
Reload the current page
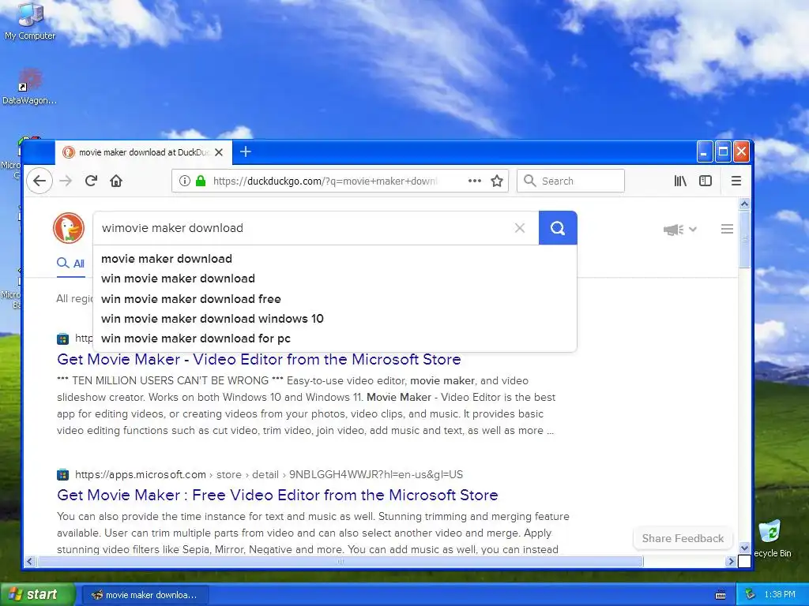[x=92, y=181]
